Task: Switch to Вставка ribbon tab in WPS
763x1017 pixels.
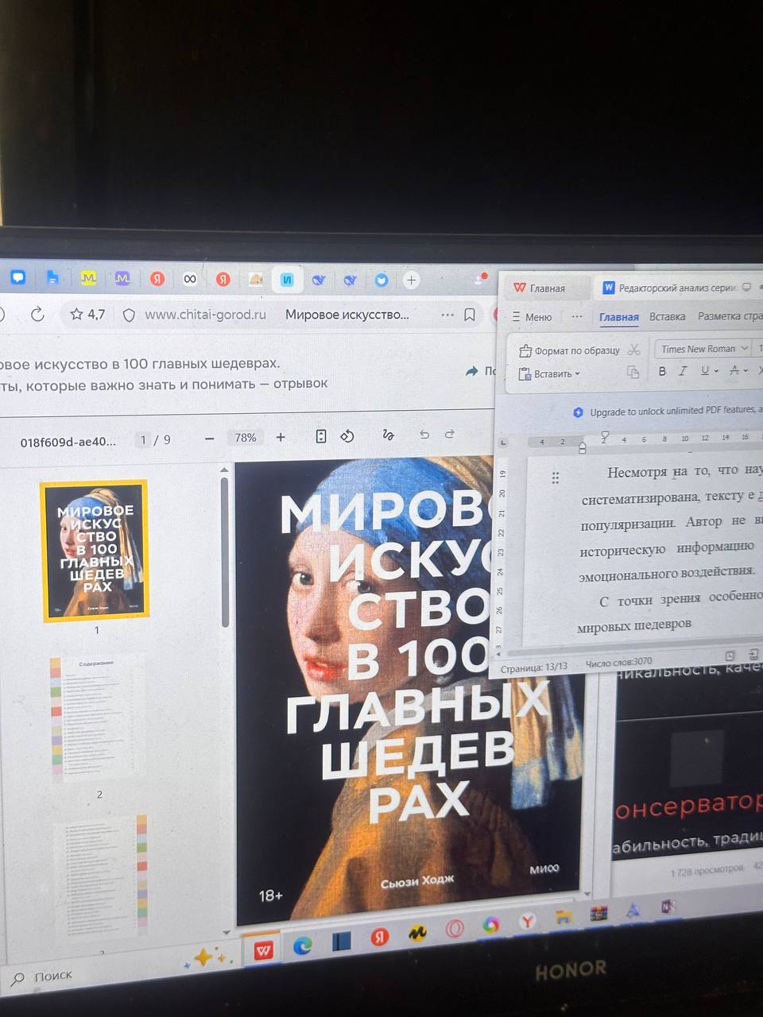Action: coord(667,316)
